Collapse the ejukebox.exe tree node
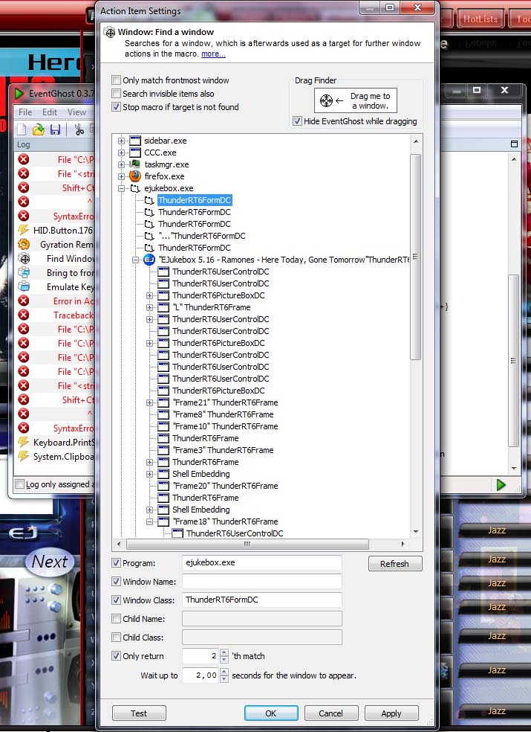The width and height of the screenshot is (531, 732). pos(121,189)
